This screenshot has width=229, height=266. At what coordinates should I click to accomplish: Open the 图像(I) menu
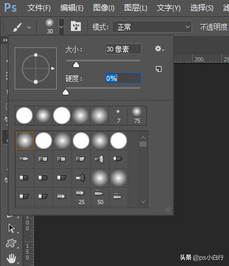(x=104, y=8)
